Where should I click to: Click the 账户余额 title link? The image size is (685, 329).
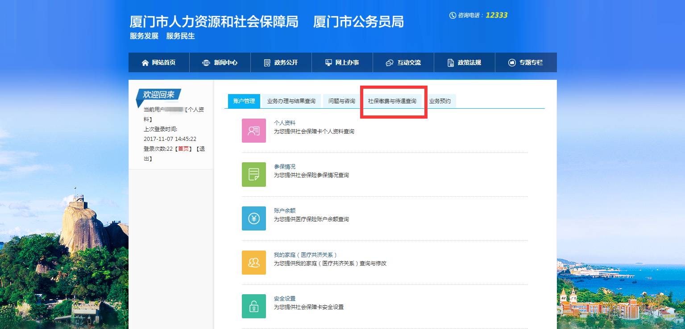[x=285, y=210]
